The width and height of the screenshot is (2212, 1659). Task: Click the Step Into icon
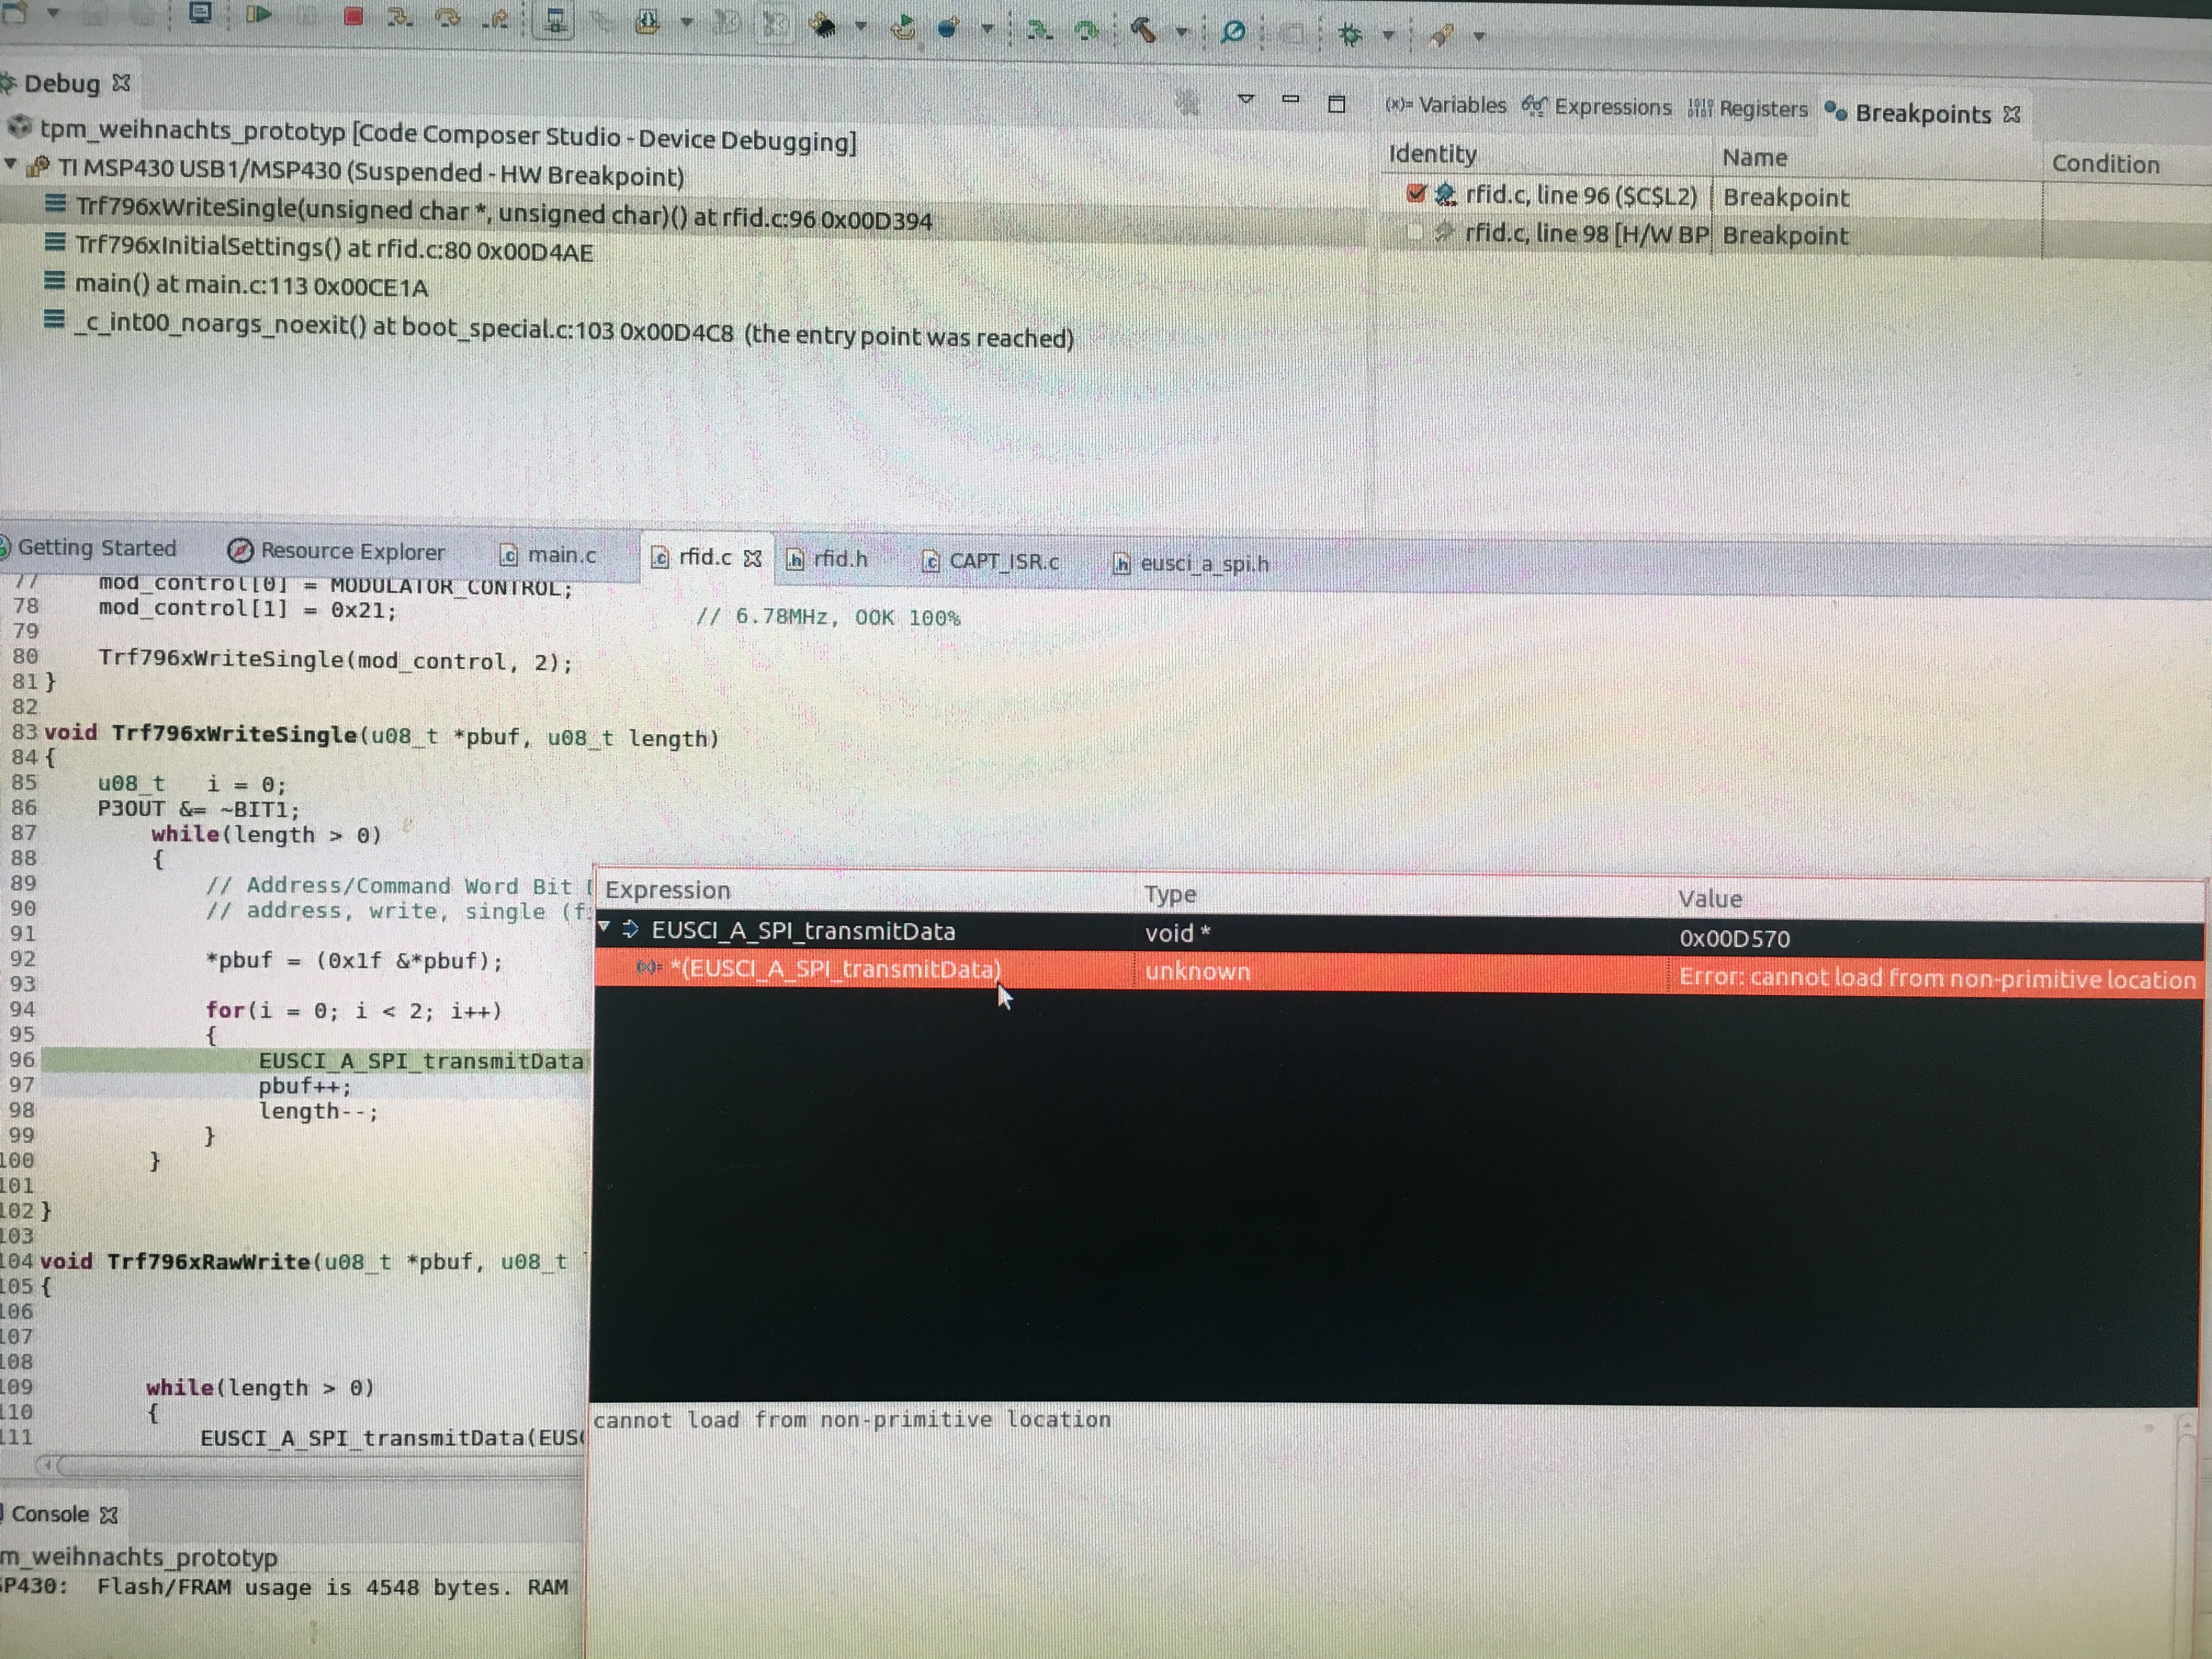coord(400,16)
